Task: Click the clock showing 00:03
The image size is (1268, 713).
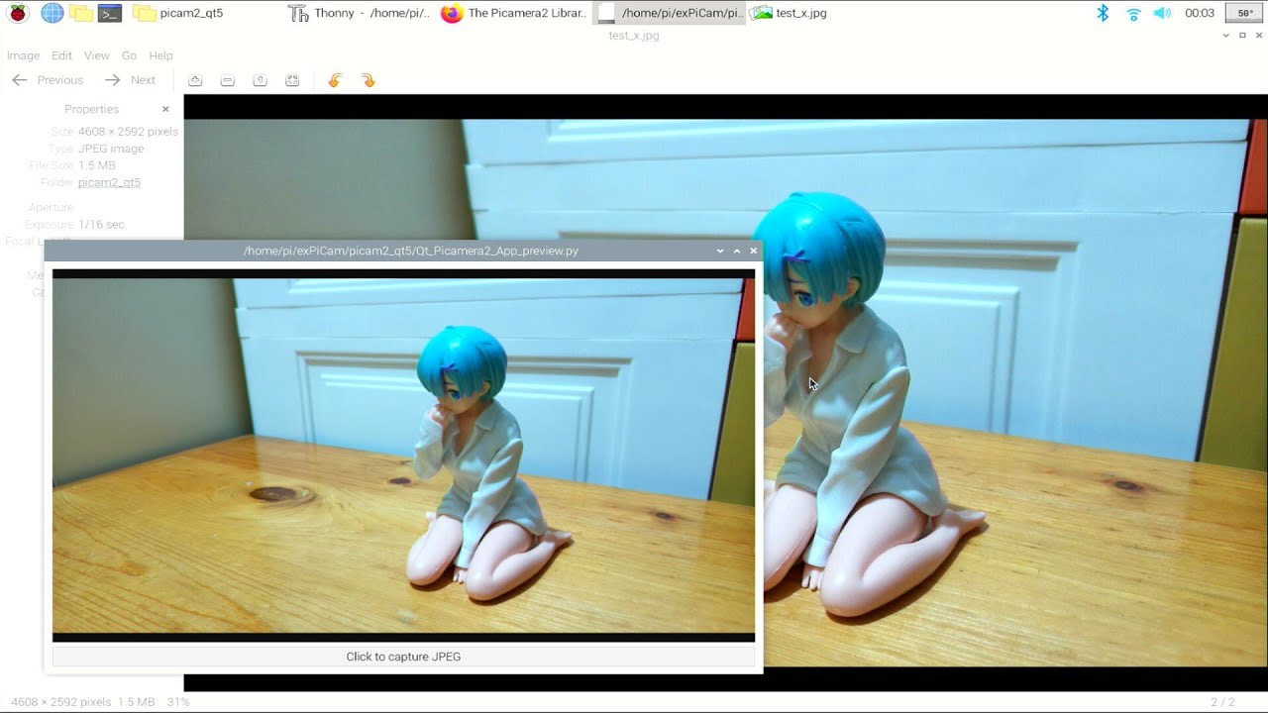Action: tap(1200, 13)
